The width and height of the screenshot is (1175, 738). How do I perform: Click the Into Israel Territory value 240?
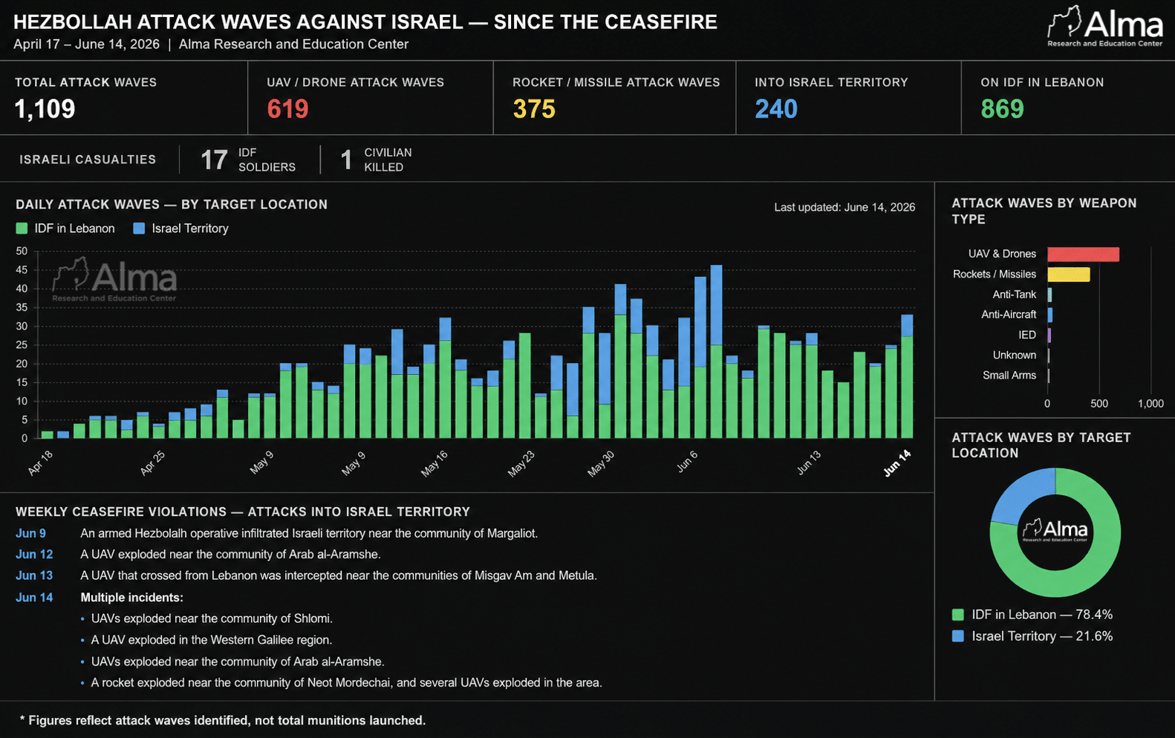pos(776,109)
